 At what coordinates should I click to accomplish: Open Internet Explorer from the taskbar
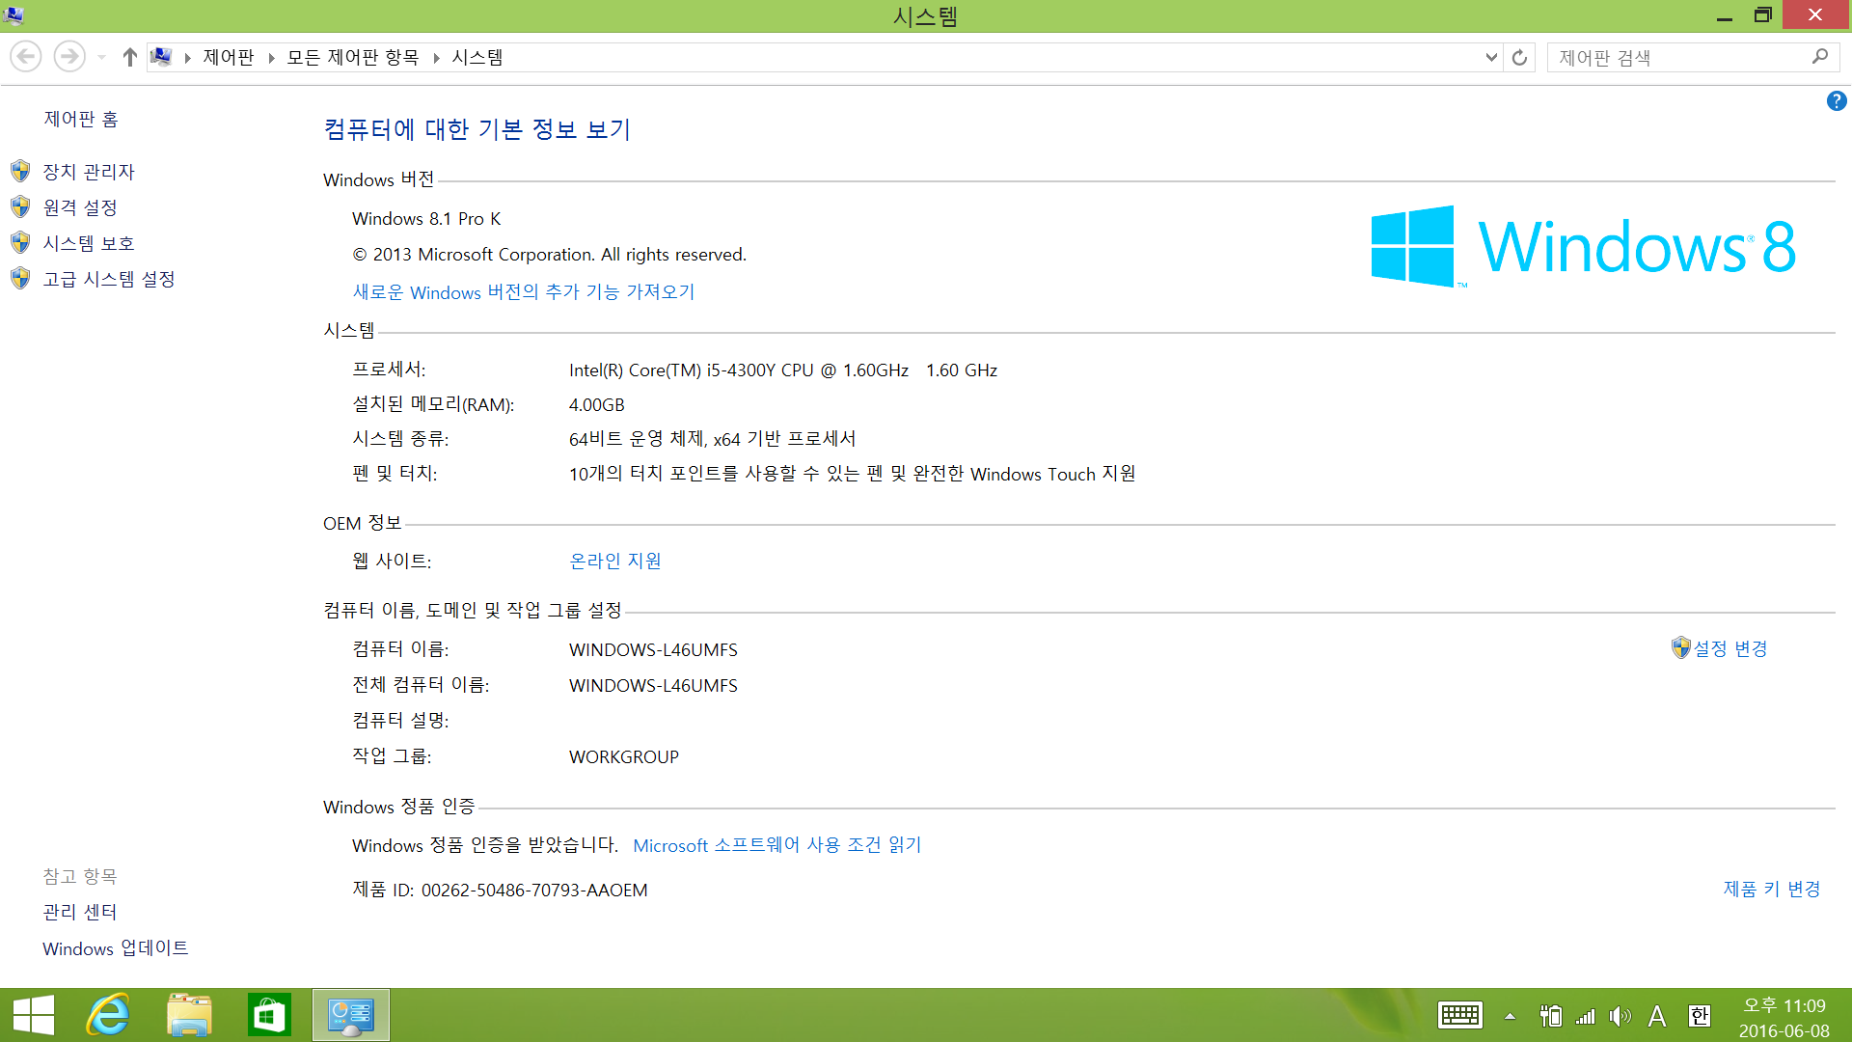(x=108, y=1015)
